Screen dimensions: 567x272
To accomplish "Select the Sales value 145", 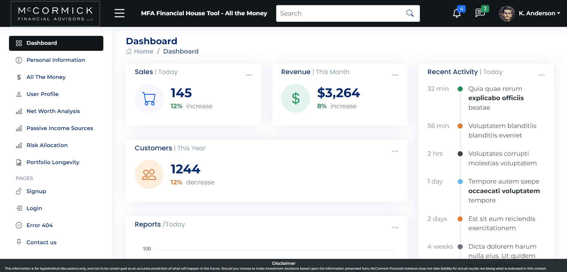I will (181, 93).
